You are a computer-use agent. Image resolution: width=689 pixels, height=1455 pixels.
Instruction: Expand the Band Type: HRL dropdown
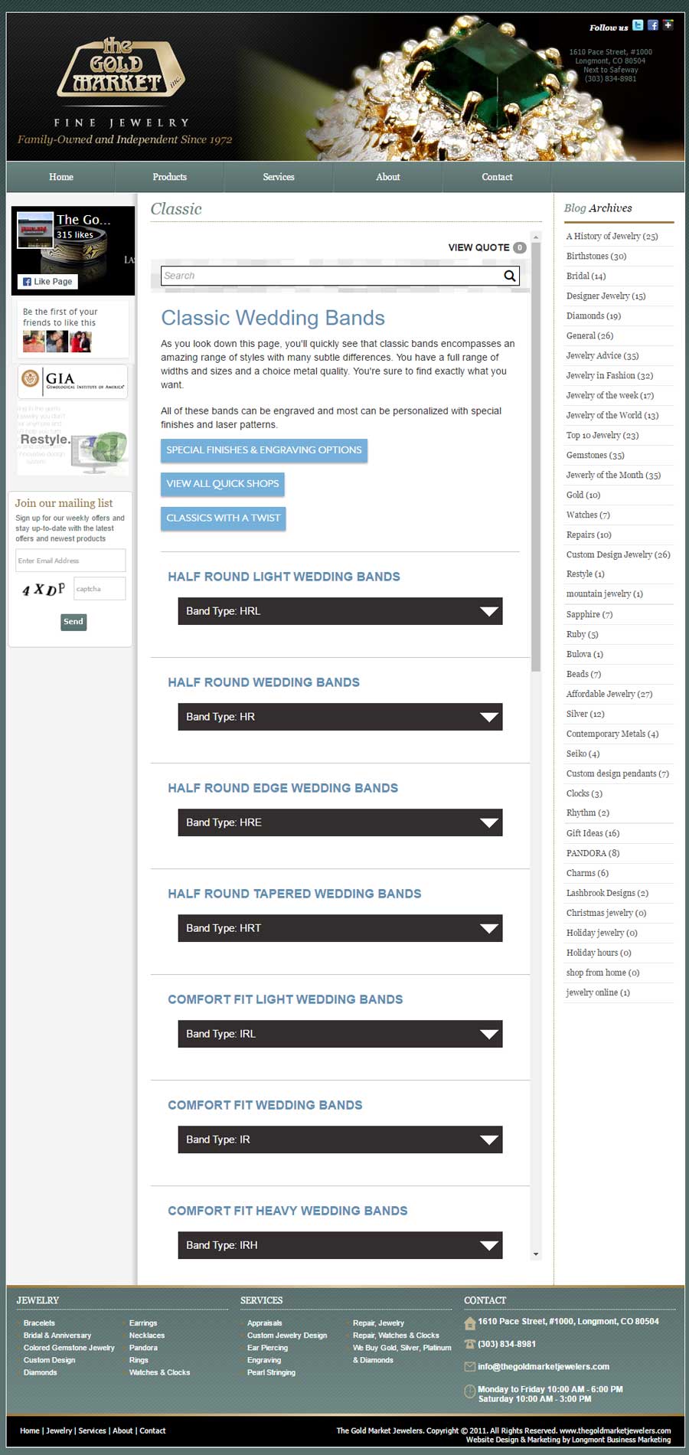pos(340,611)
